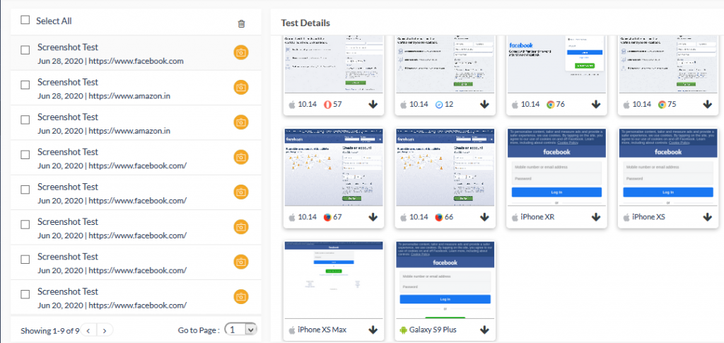Download the iPhone XS Max screenshot
Viewport: 724px width, 343px height.
point(373,330)
